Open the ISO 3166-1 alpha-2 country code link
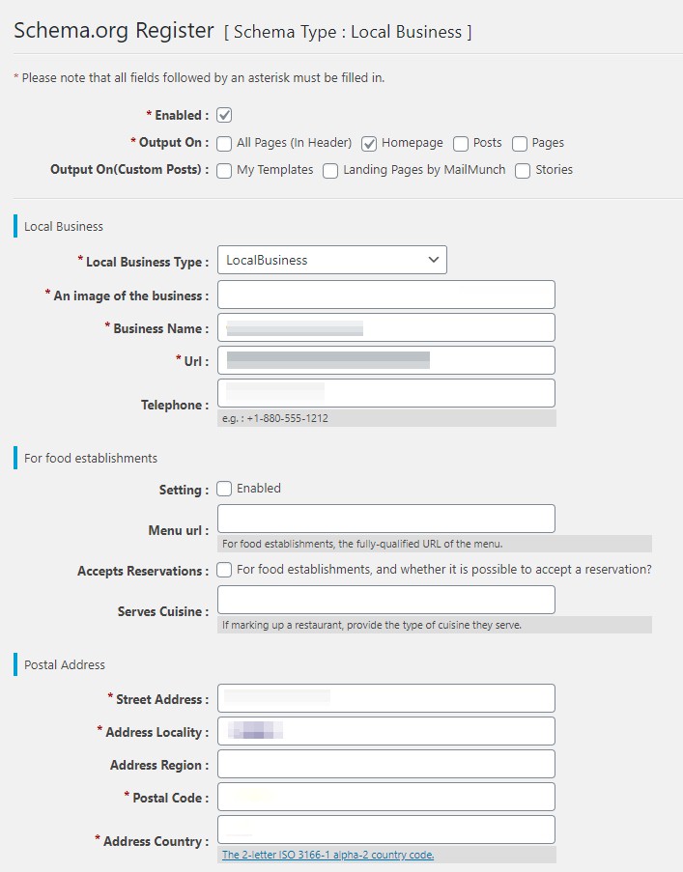Viewport: 683px width, 872px height. (x=327, y=855)
